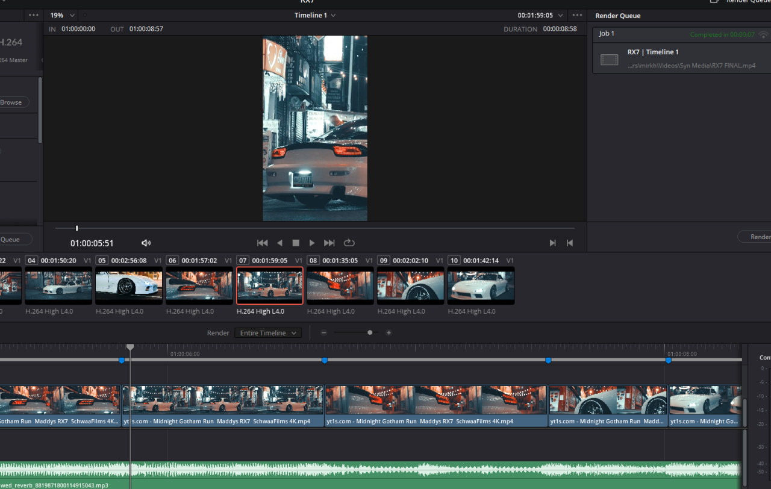The width and height of the screenshot is (771, 489).
Task: Click the mark-out icon at transport right end
Action: 569,243
